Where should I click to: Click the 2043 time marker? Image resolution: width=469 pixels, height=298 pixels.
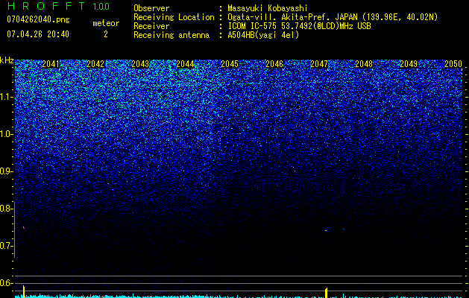[140, 64]
